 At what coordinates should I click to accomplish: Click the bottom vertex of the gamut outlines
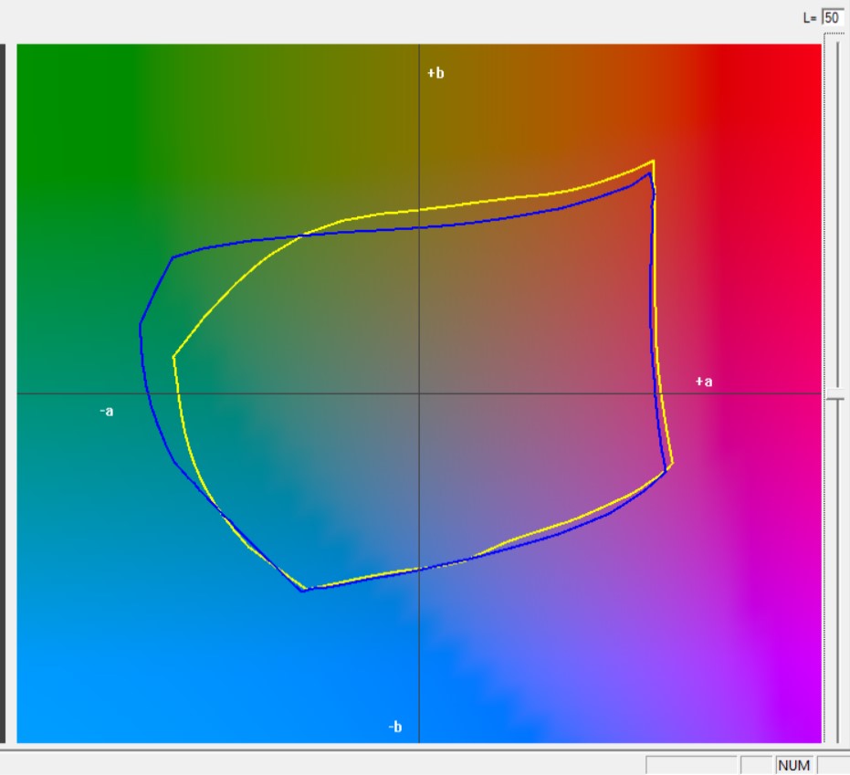(x=303, y=591)
